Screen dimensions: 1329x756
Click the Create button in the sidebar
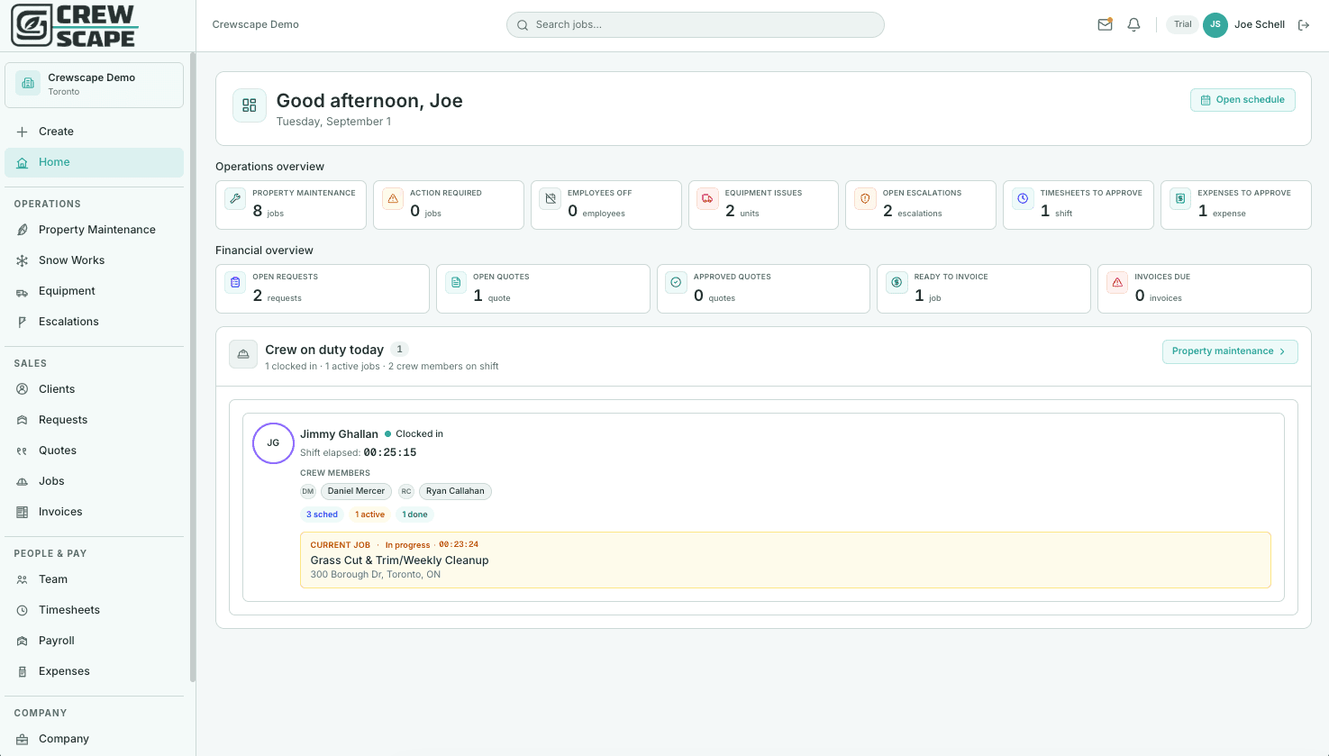click(x=95, y=132)
